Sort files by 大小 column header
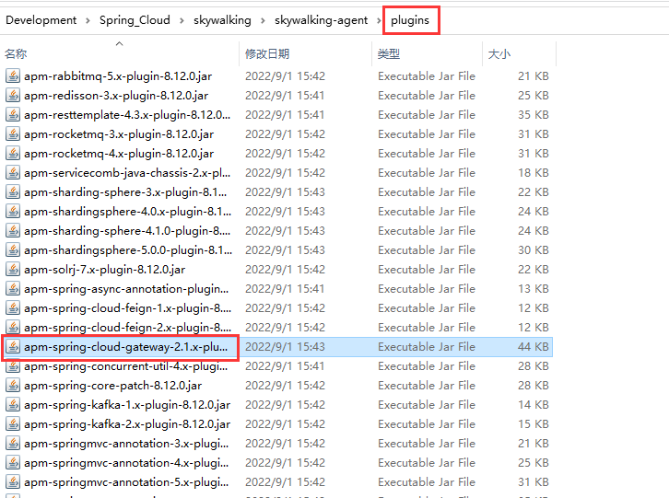The width and height of the screenshot is (669, 498). pos(499,53)
